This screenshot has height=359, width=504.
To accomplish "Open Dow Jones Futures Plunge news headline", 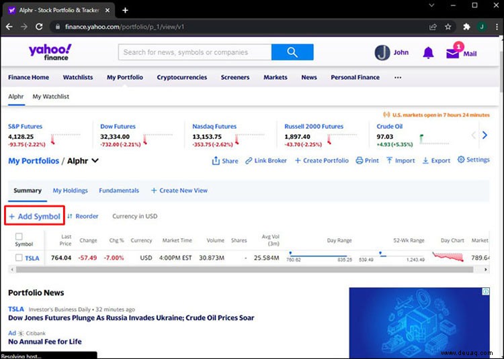I will click(131, 318).
